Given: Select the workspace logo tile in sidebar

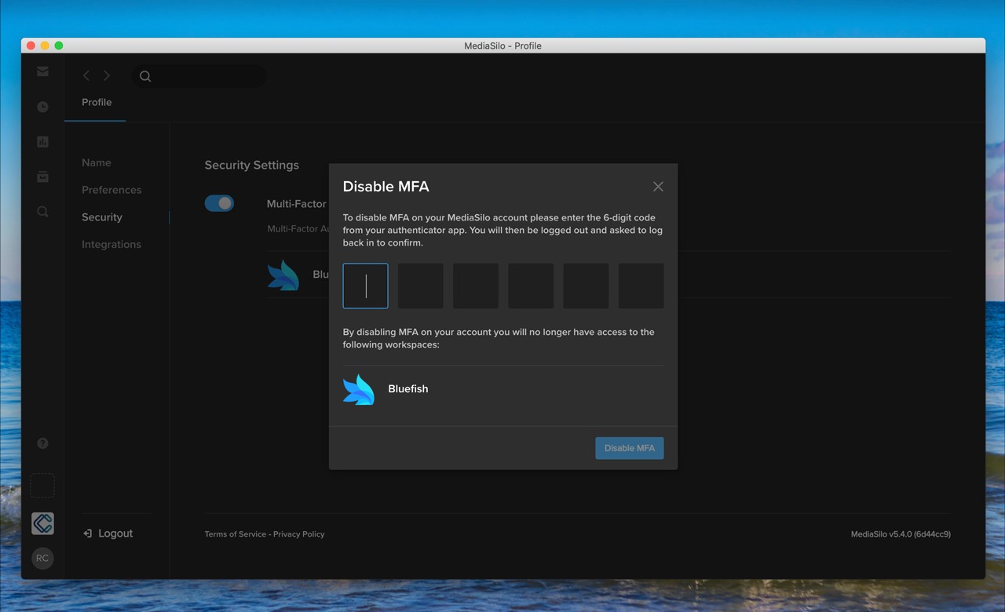Looking at the screenshot, I should [42, 523].
